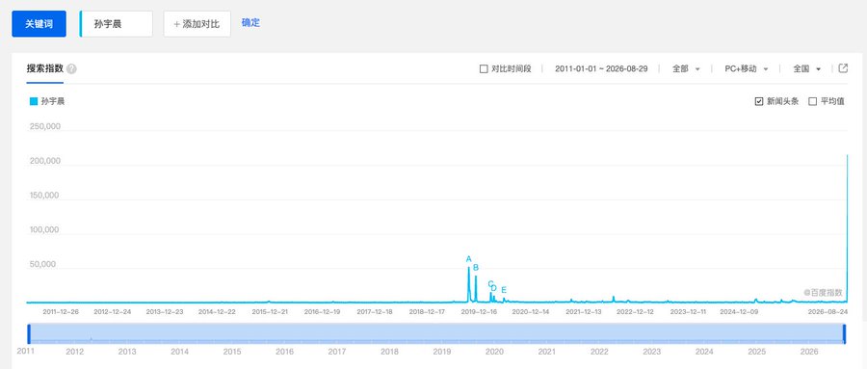Click the 2020 year label under the timeline slider
The height and width of the screenshot is (369, 867).
point(494,352)
